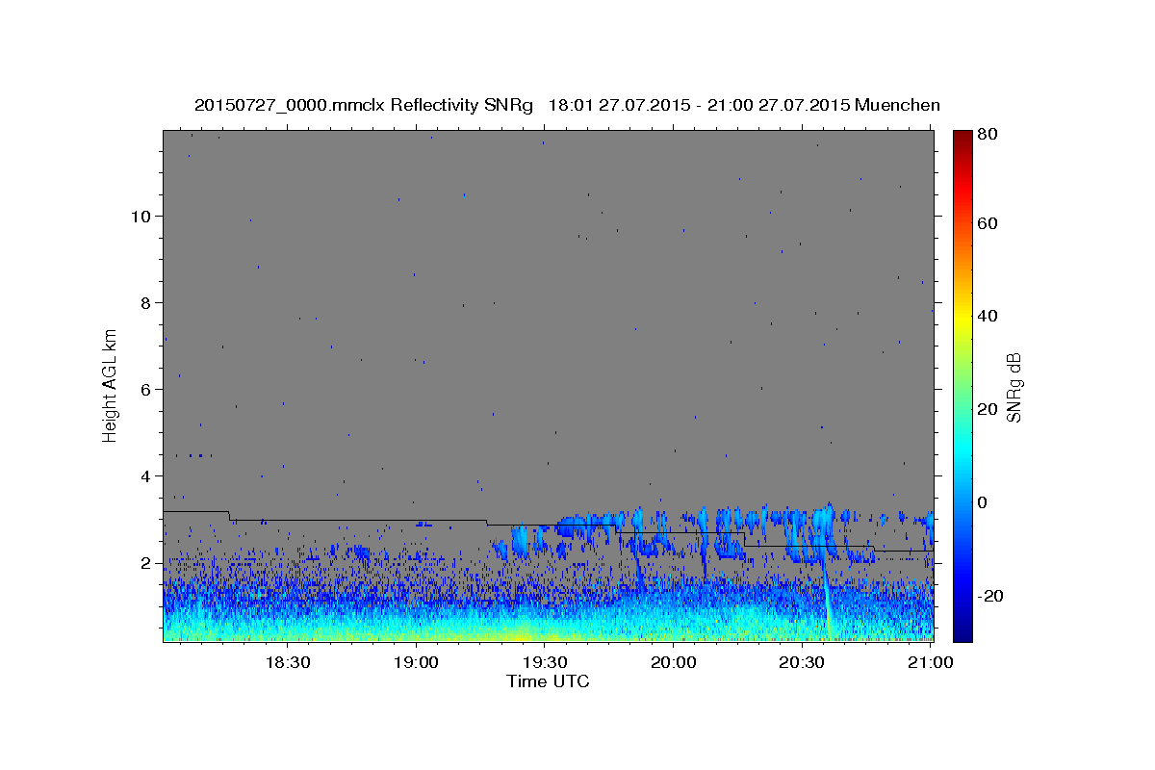The image size is (1155, 770).
Task: Click the 'Time UTC' axis label
Action: point(548,681)
